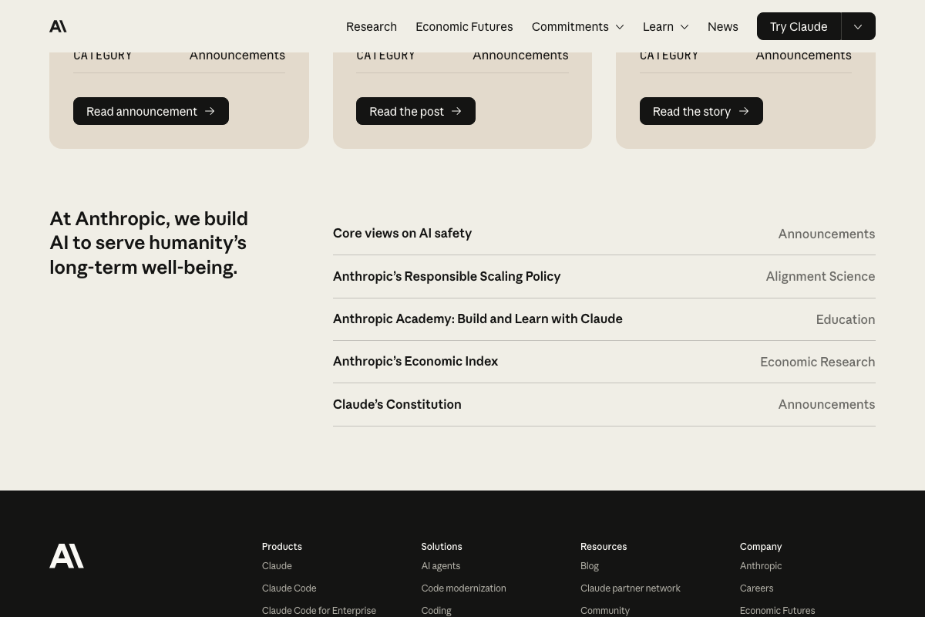Click the Economic Research category label
This screenshot has height=617, width=925.
point(817,362)
